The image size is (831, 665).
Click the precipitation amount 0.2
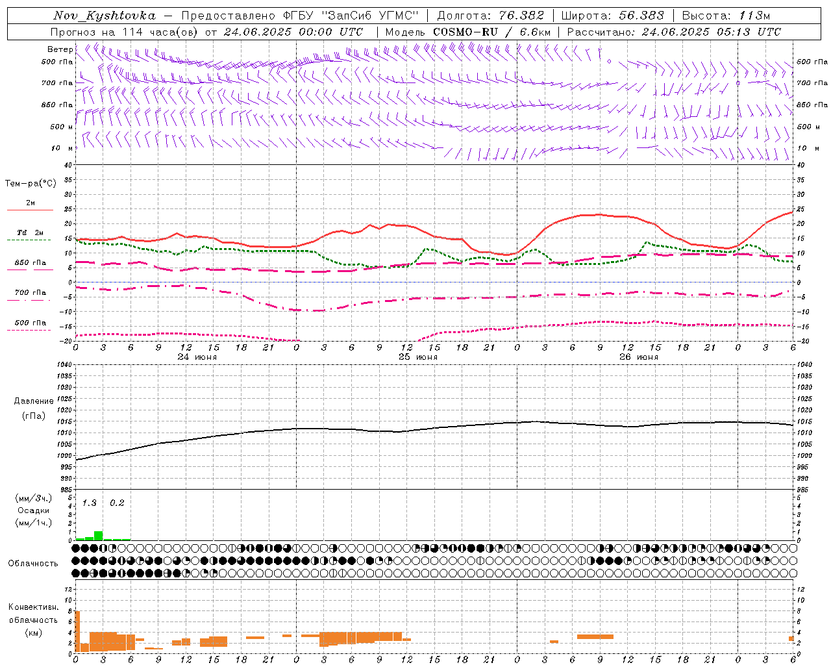[x=117, y=503]
